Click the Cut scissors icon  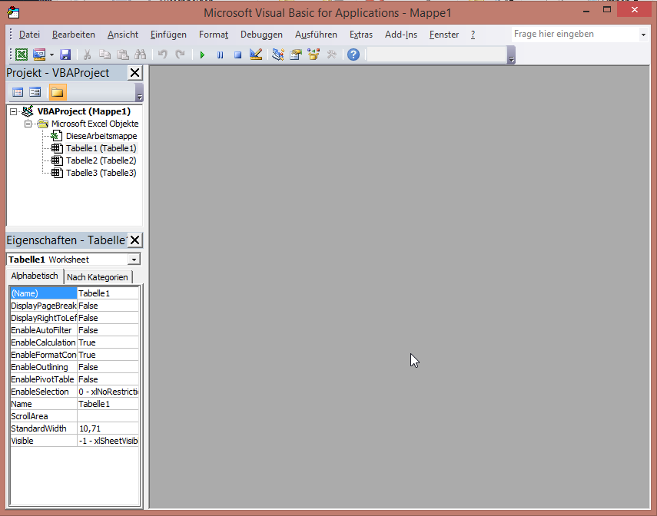click(x=87, y=55)
